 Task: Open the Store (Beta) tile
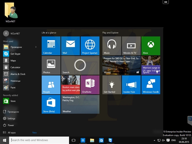[51, 104]
